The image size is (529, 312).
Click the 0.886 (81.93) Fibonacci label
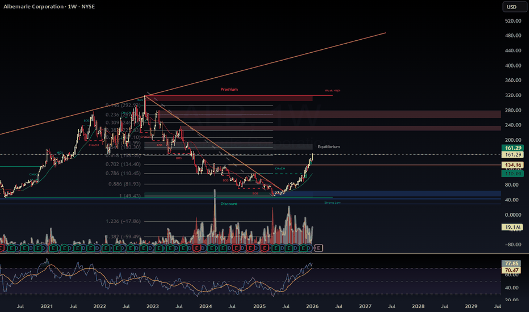[x=124, y=184]
